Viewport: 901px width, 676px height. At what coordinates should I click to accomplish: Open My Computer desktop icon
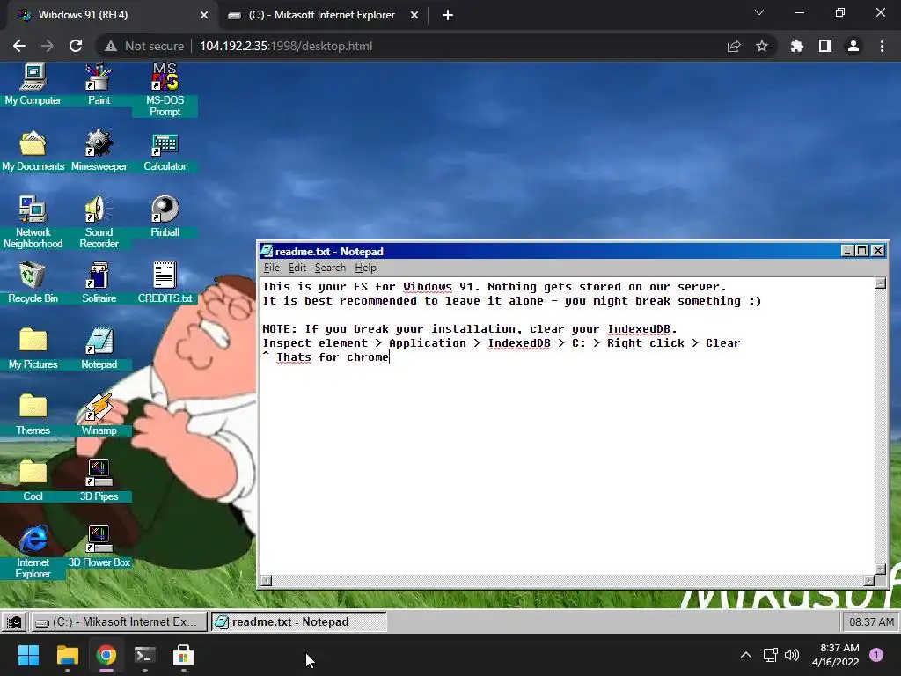[33, 85]
